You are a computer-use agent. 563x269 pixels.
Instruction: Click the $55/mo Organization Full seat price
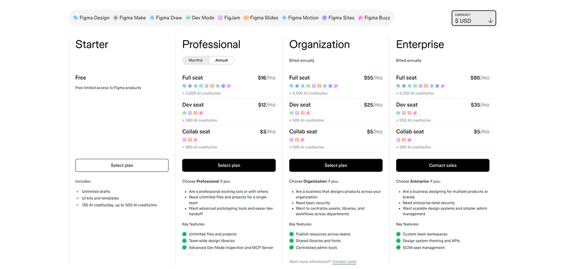point(373,78)
